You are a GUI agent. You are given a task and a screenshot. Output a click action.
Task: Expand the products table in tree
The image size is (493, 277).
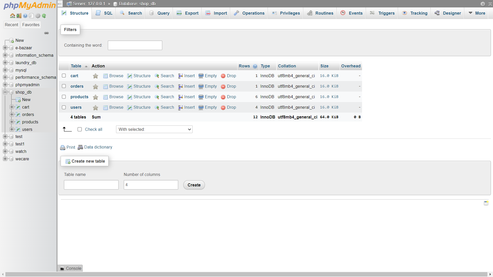coord(12,122)
